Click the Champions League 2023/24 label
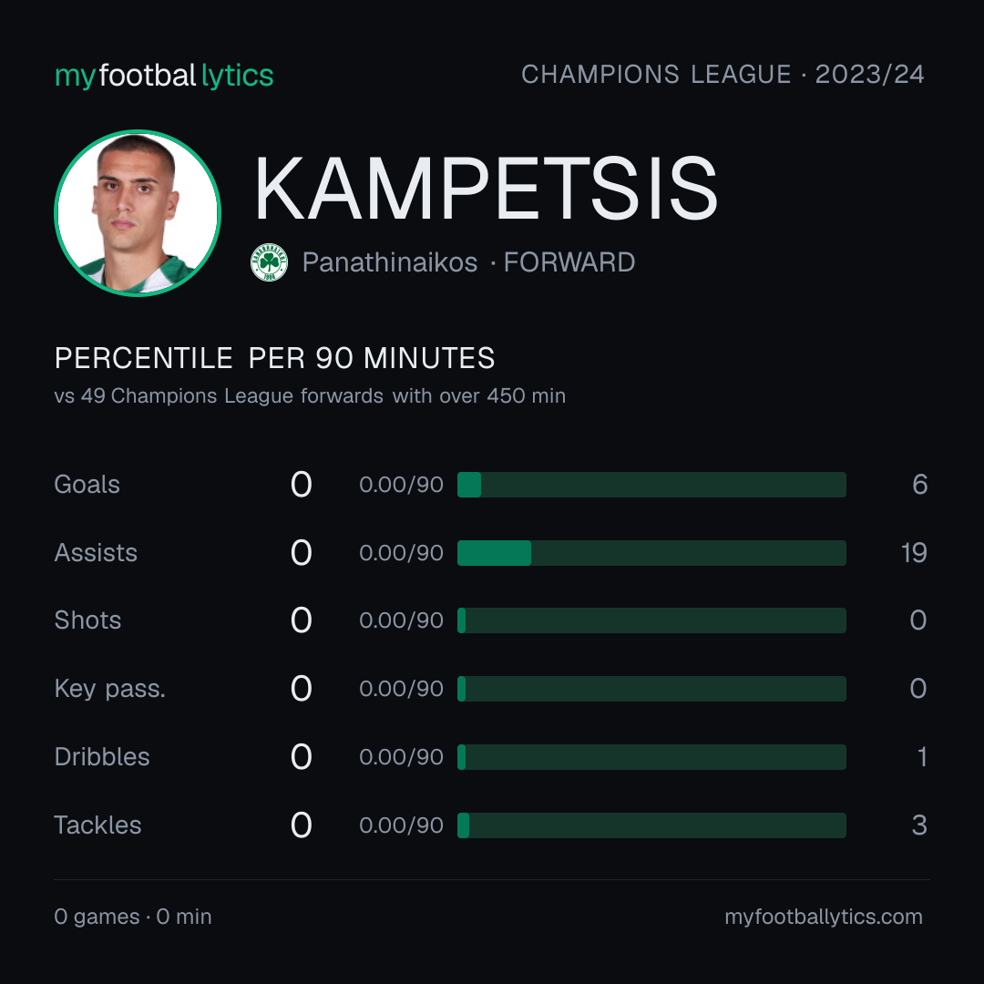Image resolution: width=984 pixels, height=984 pixels. click(x=723, y=75)
